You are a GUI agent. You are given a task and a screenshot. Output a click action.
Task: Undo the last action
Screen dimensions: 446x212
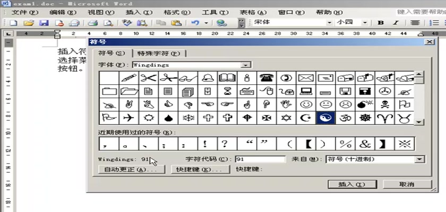point(195,23)
